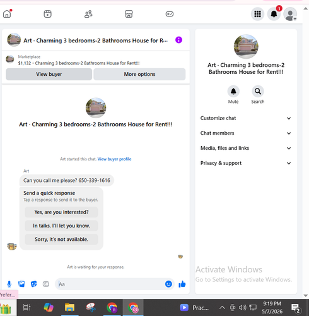Viewport: 309px width, 316px height.
Task: Open the notifications bell in top bar
Action: pyautogui.click(x=274, y=14)
